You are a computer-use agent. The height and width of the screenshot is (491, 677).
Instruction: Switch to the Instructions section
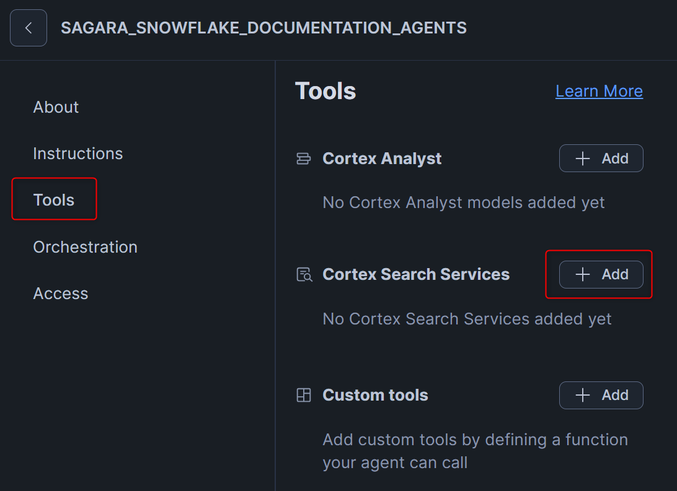(78, 154)
